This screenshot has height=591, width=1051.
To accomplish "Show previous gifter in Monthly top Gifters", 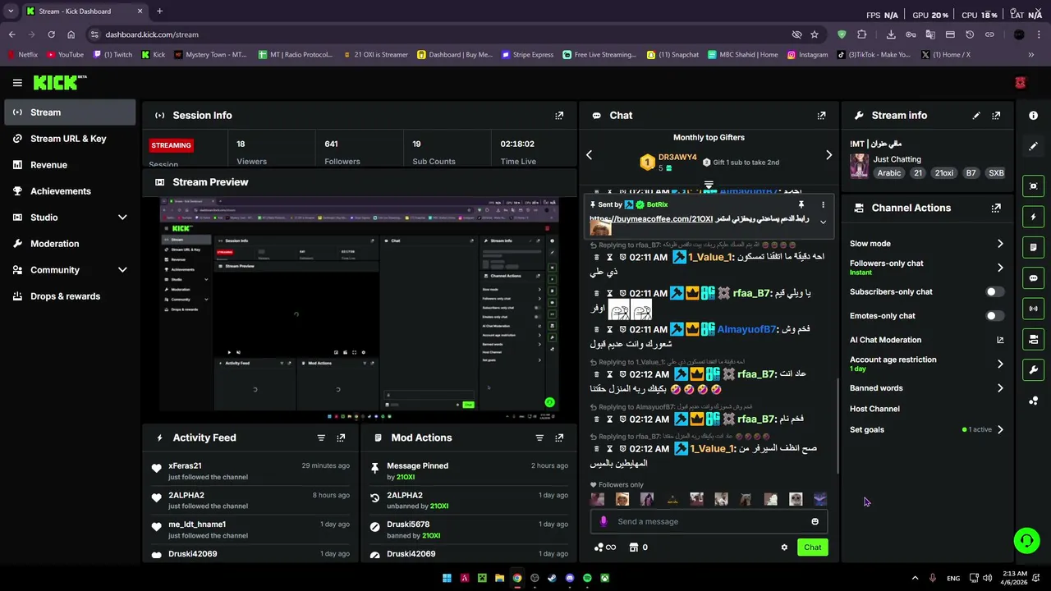I will 589,155.
